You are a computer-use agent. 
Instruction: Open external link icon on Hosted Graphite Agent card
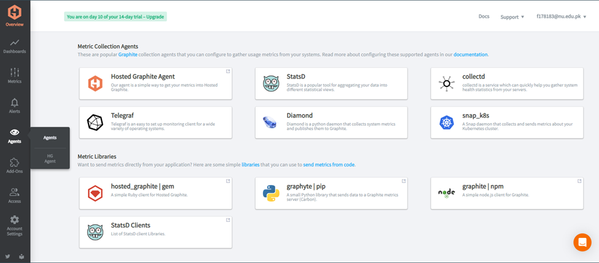pos(228,71)
